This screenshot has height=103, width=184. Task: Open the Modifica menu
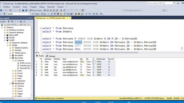[7, 7]
